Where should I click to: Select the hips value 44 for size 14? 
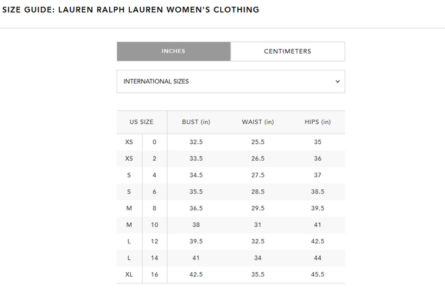[x=318, y=258]
